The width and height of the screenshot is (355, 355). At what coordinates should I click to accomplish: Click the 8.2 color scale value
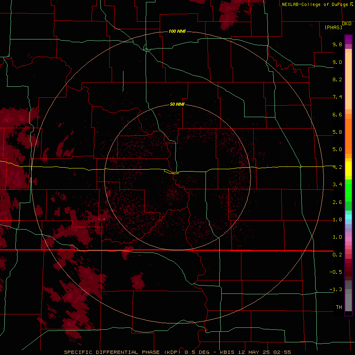pyautogui.click(x=337, y=79)
